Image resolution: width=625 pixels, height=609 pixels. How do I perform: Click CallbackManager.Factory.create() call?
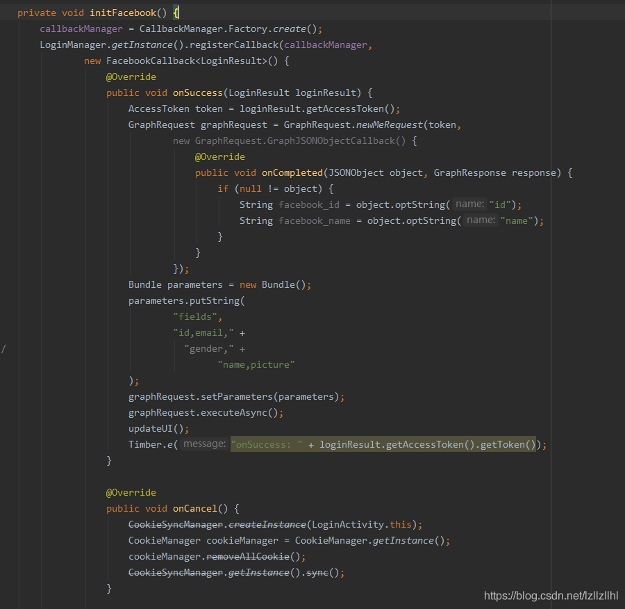(228, 29)
